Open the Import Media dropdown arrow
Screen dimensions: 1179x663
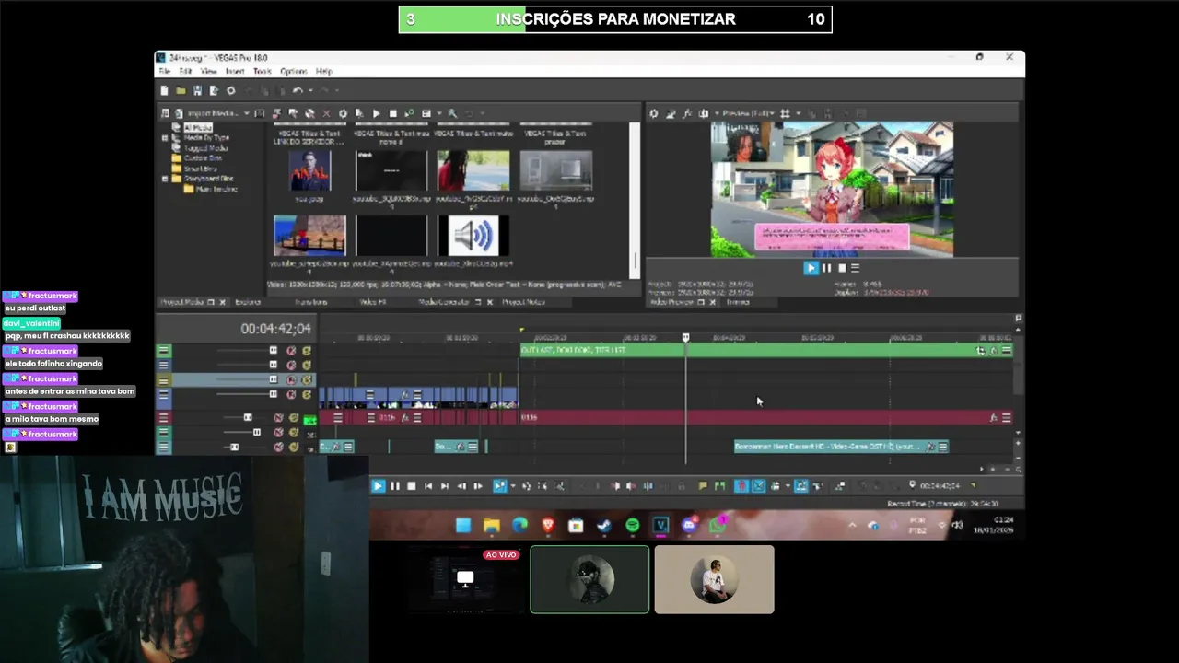click(x=246, y=113)
